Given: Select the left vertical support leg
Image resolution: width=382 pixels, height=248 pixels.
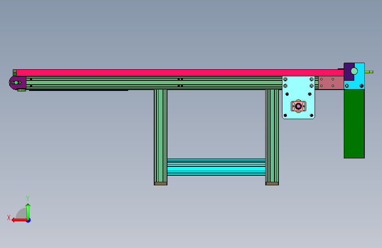Looking at the screenshot, I should (160, 136).
